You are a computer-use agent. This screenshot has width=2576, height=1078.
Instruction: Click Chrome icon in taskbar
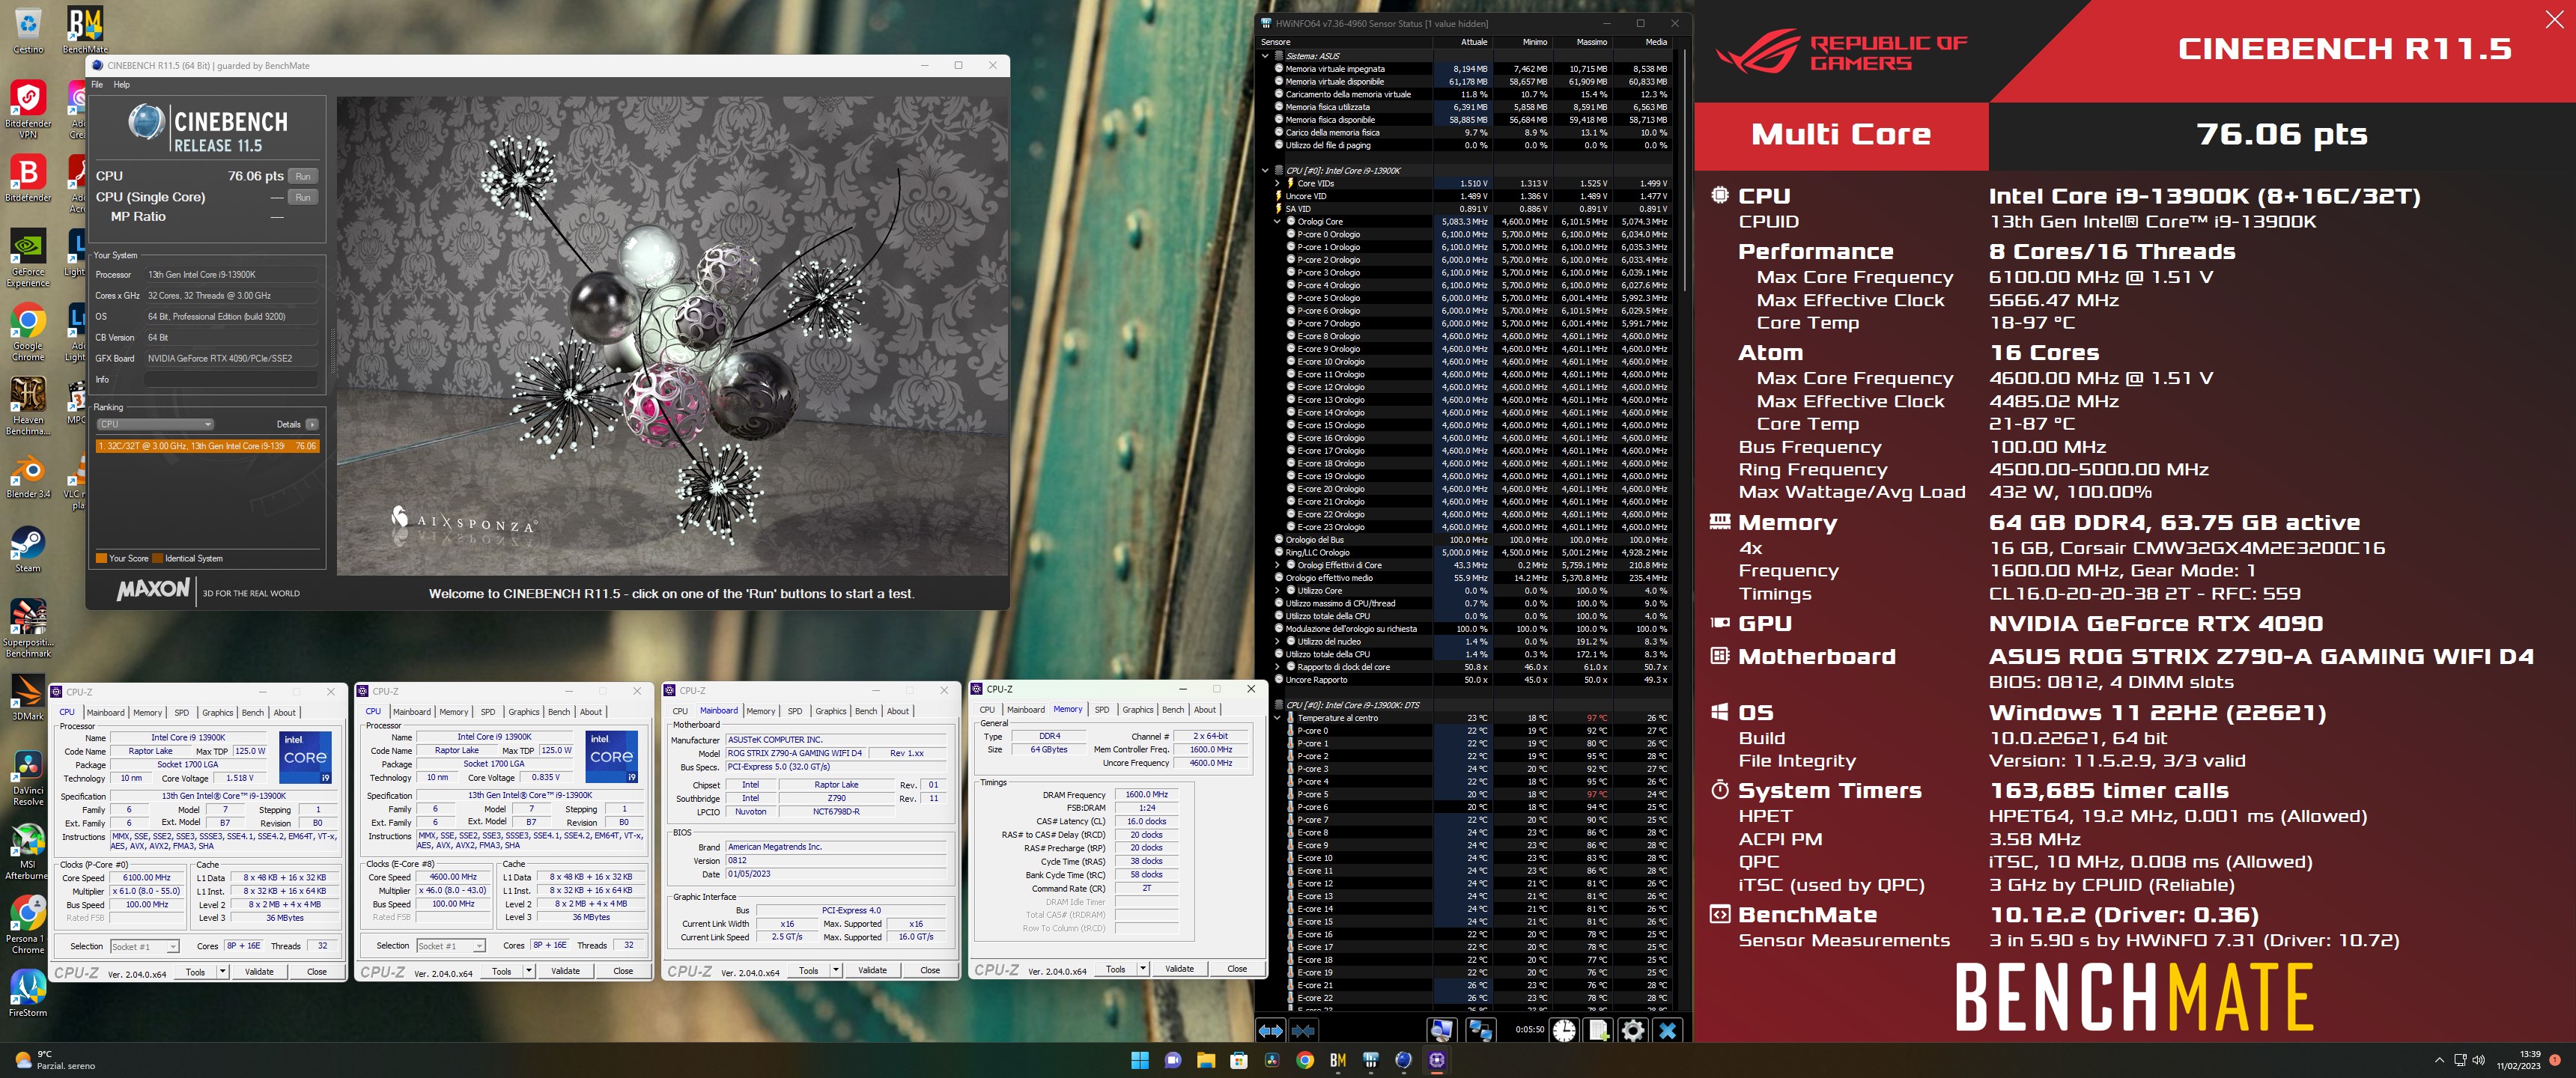click(1305, 1060)
